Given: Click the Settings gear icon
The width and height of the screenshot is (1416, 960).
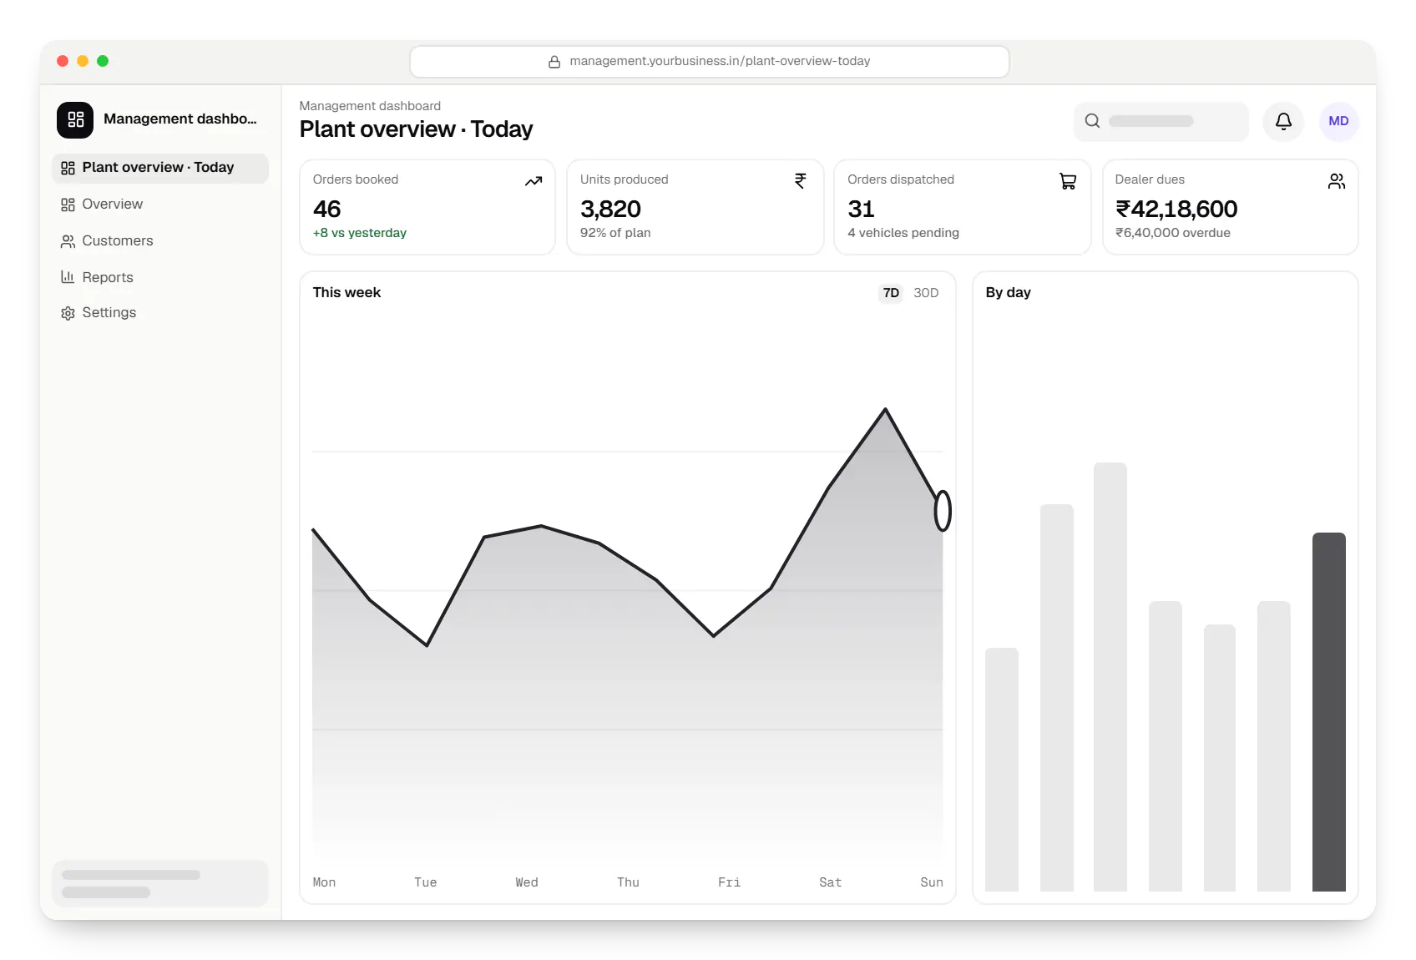Looking at the screenshot, I should (68, 313).
